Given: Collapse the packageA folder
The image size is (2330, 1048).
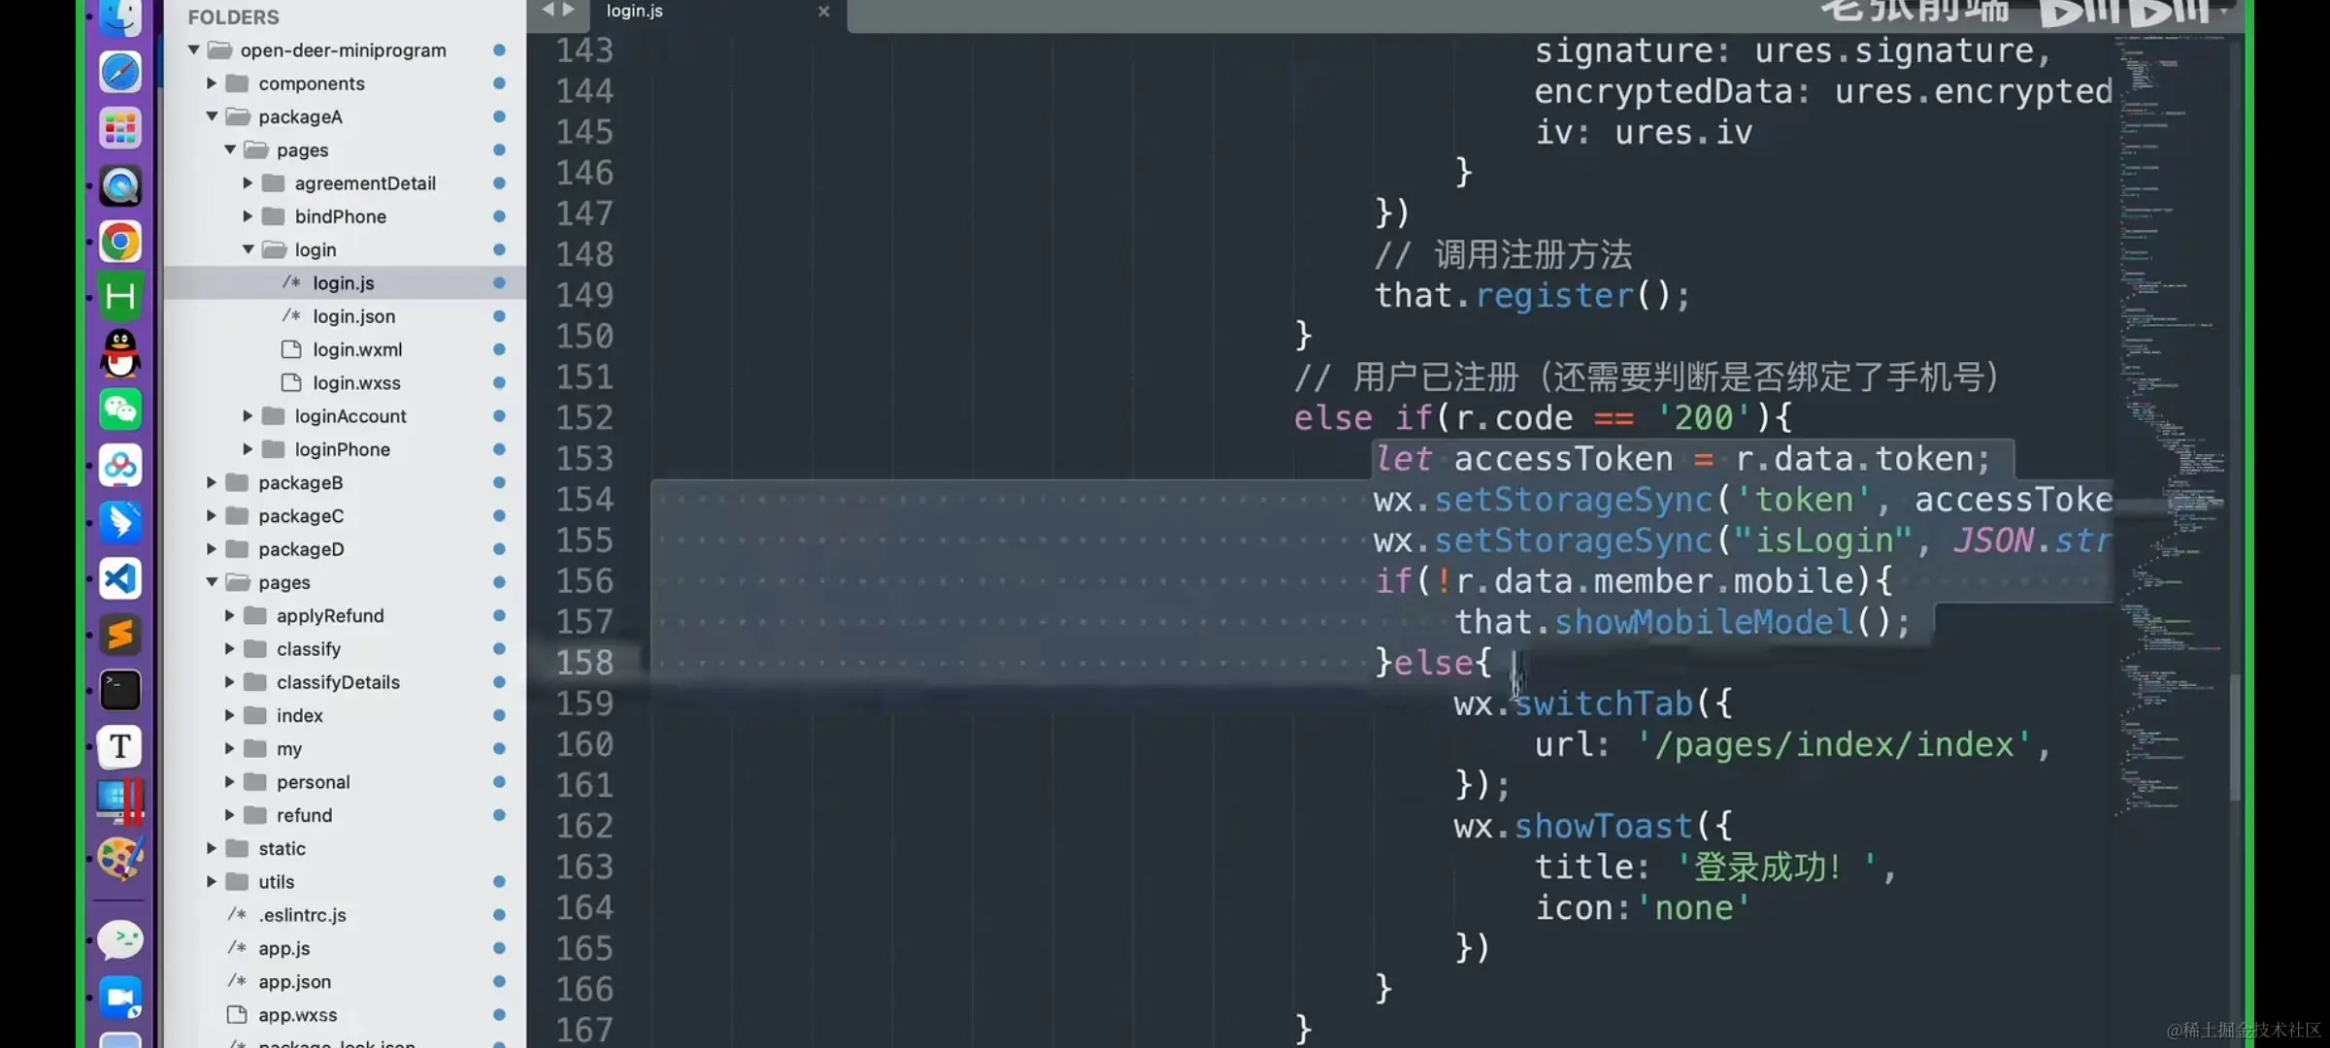Looking at the screenshot, I should coord(212,116).
